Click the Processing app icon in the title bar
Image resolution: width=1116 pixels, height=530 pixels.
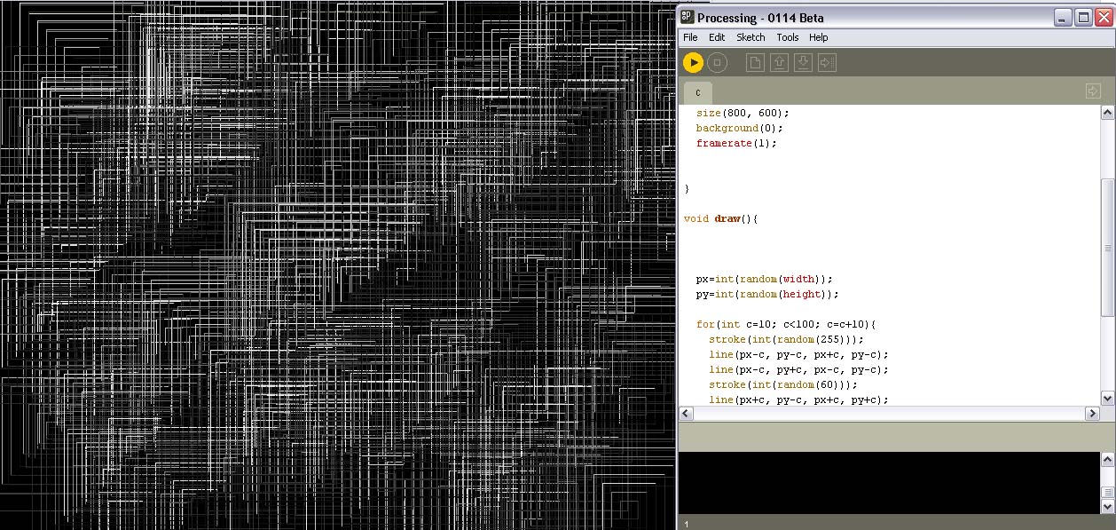tap(688, 17)
